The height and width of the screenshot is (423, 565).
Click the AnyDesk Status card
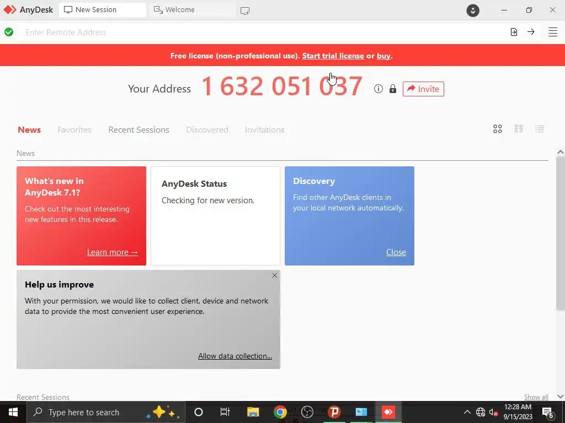[x=216, y=216]
